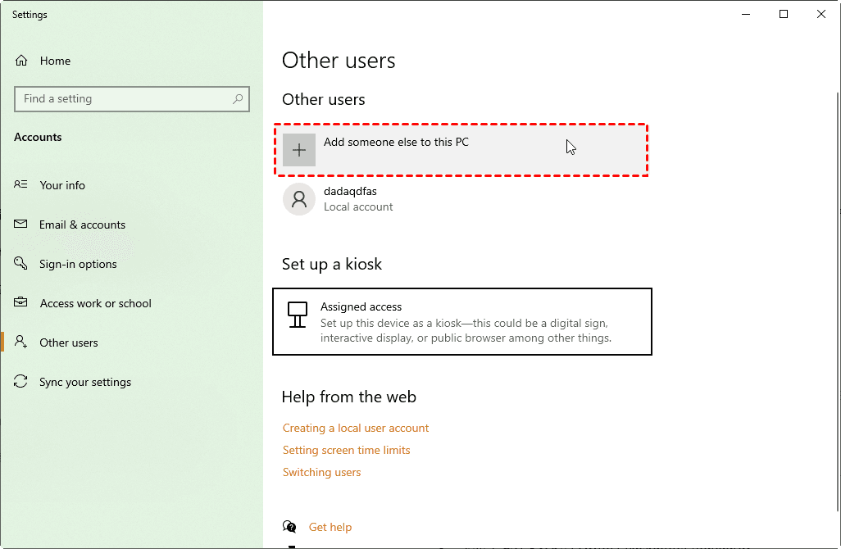Follow the Switching users help link
The height and width of the screenshot is (549, 841).
[x=321, y=472]
